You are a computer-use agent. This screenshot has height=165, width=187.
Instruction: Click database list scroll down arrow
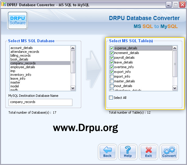click(x=73, y=88)
